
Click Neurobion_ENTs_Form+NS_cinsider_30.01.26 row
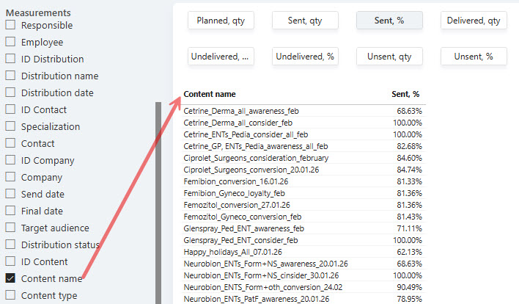[303, 275]
